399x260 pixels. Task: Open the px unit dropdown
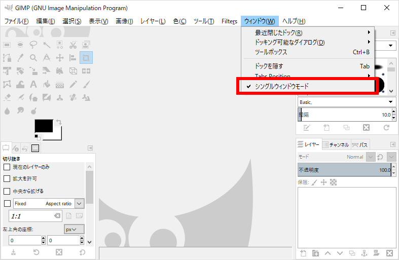(74, 230)
